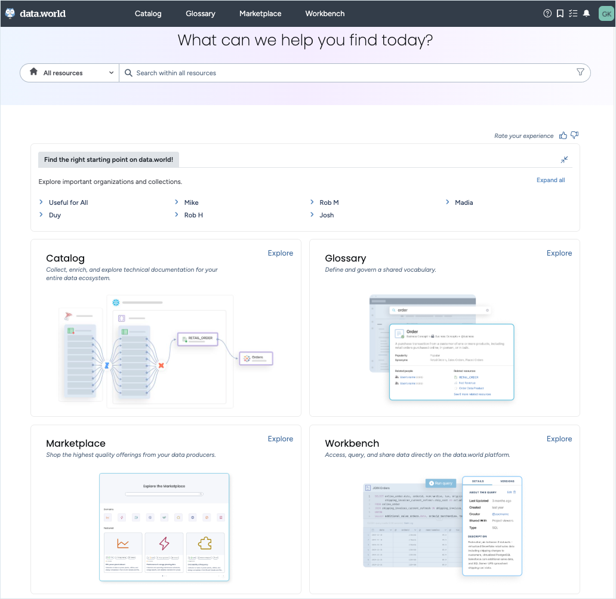Expand the Rob M section
This screenshot has height=599, width=616.
[x=312, y=202]
